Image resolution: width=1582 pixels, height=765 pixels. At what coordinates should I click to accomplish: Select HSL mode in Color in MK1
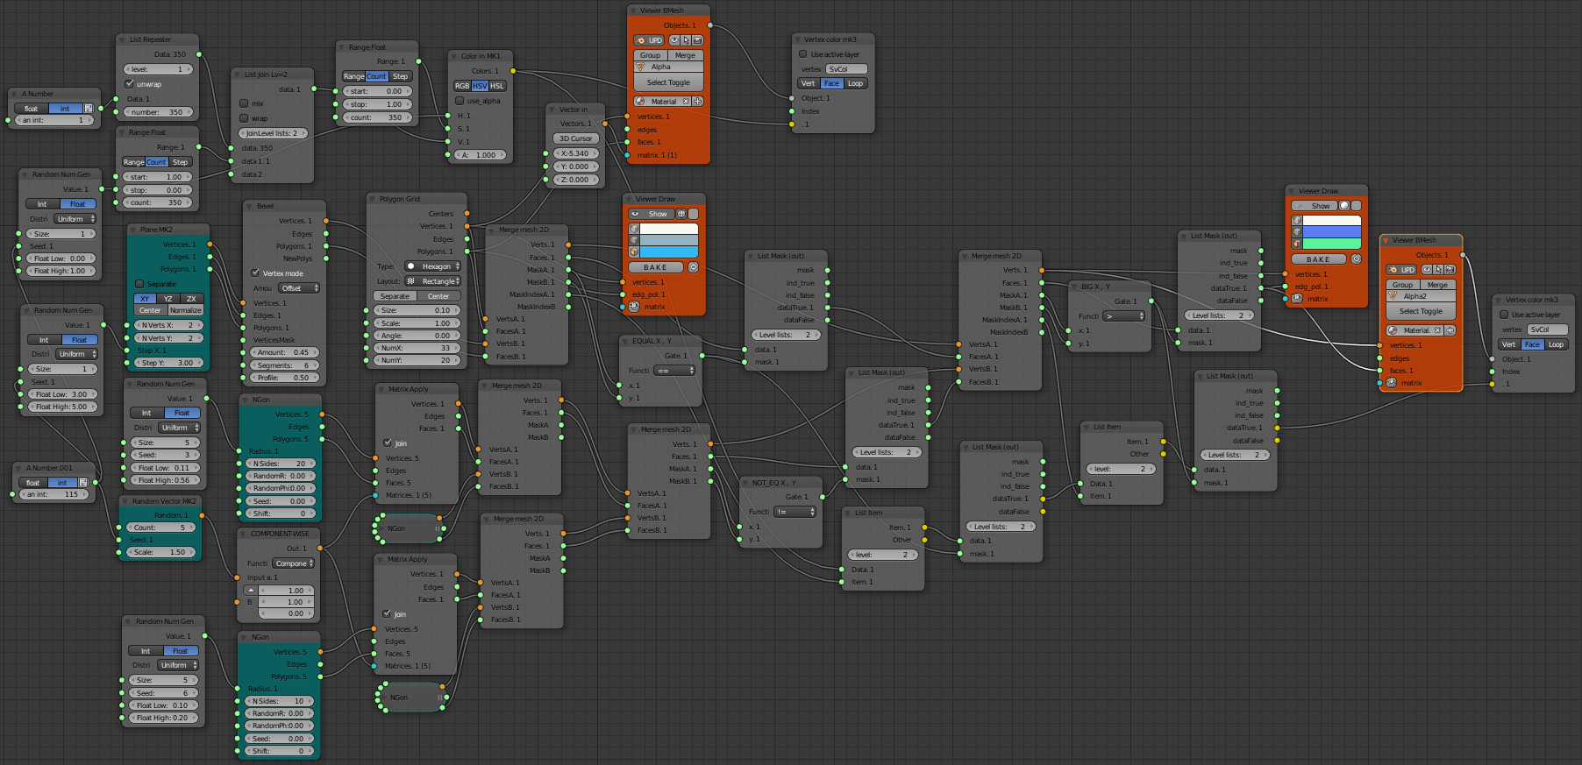click(x=497, y=86)
